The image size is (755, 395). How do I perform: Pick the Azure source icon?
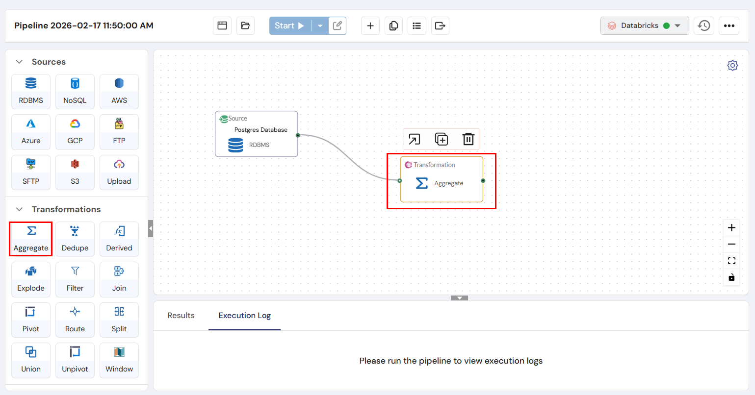coord(30,132)
